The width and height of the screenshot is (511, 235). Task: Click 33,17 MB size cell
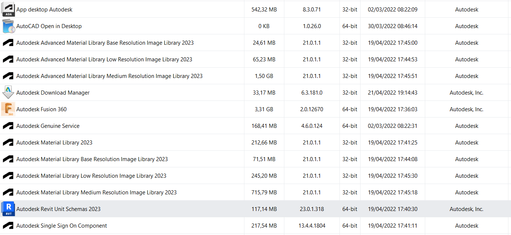264,93
